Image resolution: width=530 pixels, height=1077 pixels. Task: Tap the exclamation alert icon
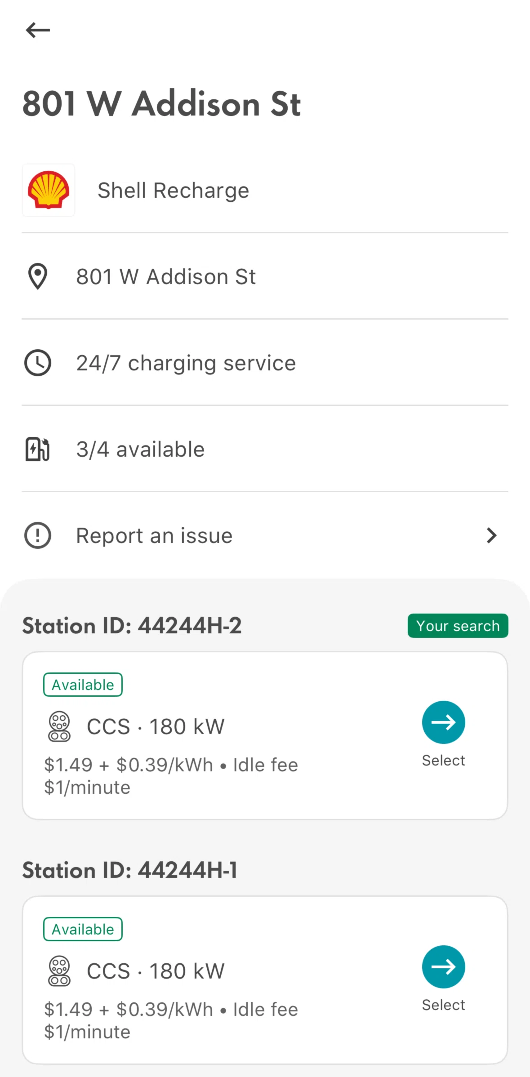pos(38,535)
